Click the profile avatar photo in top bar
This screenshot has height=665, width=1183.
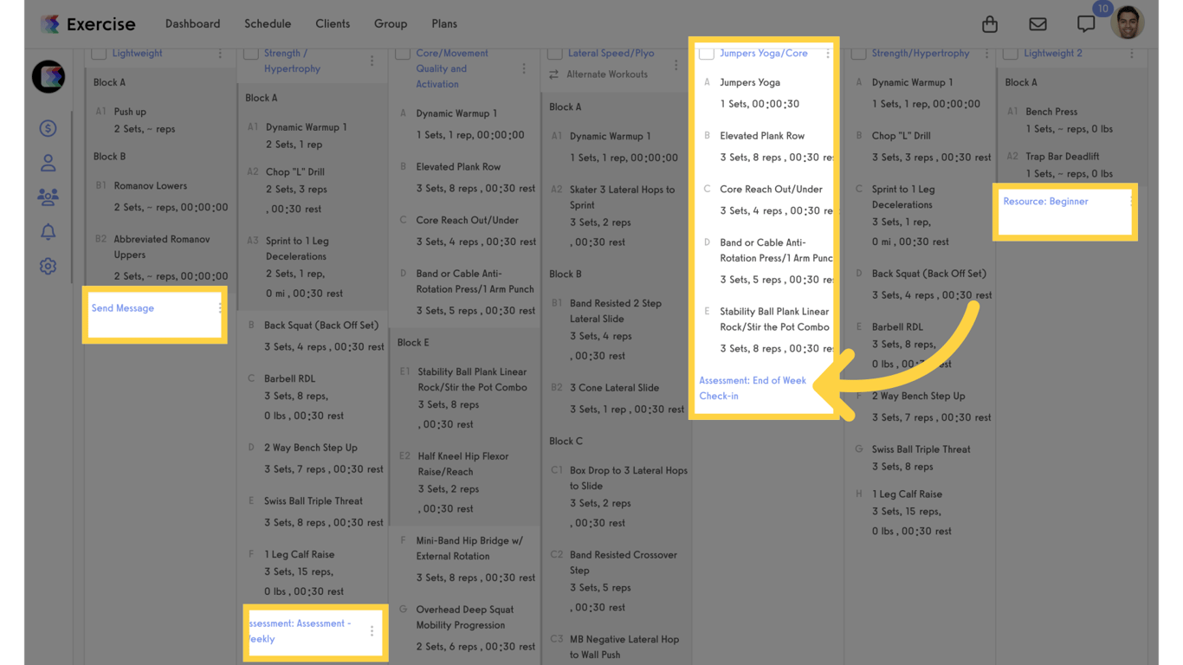1128,23
